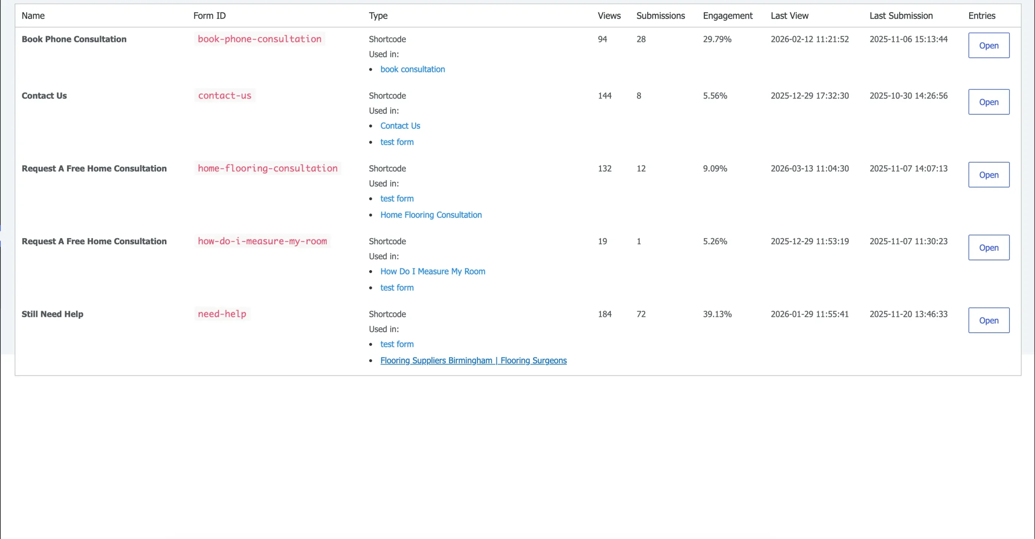Click the Submissions column header
The image size is (1035, 539).
661,16
